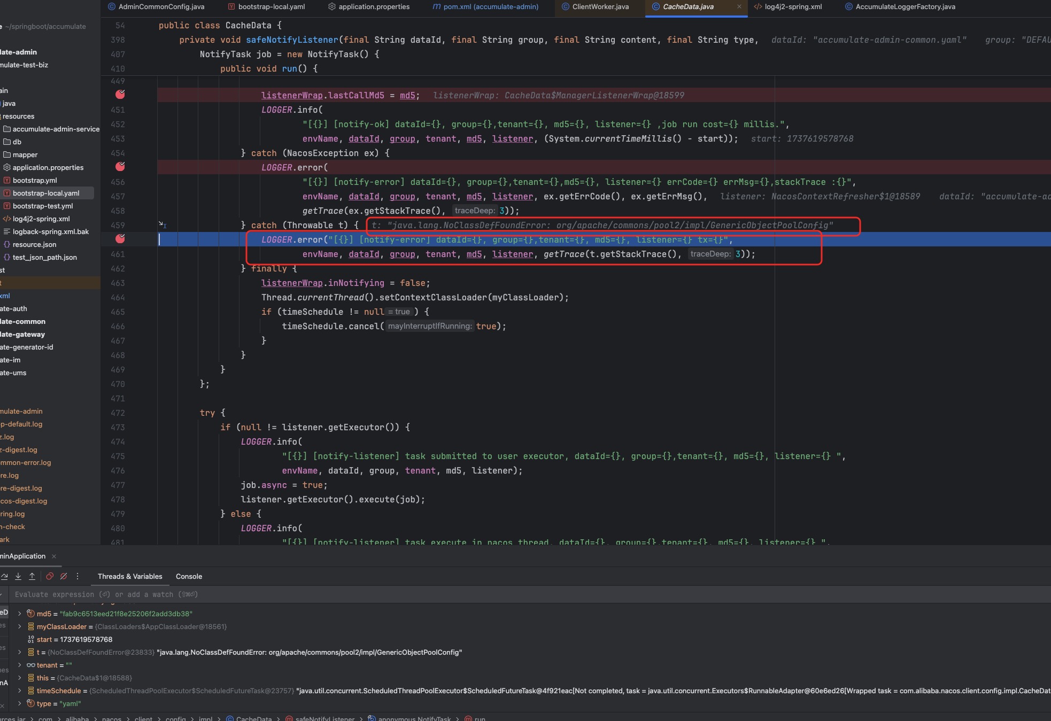The height and width of the screenshot is (721, 1051).
Task: Click the fold arrow at line 459
Action: (x=162, y=224)
